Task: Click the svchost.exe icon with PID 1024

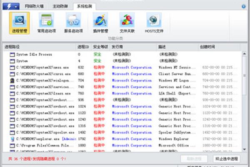Action: (x=12, y=106)
